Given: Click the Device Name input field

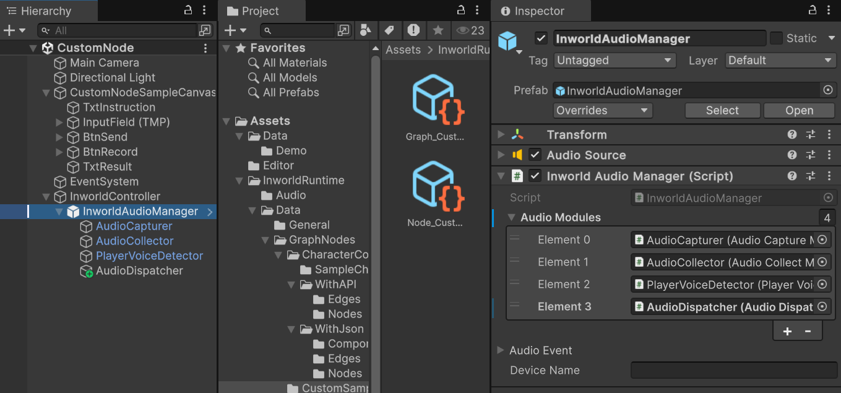Looking at the screenshot, I should (733, 370).
